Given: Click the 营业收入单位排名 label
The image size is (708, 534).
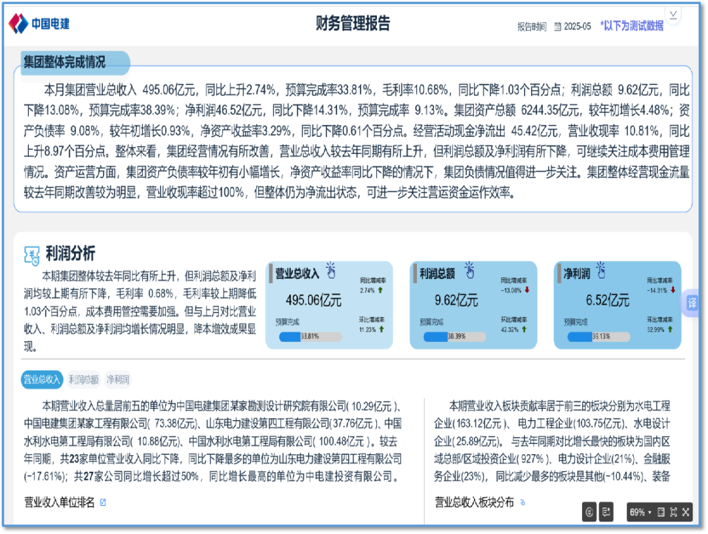Looking at the screenshot, I should point(59,502).
